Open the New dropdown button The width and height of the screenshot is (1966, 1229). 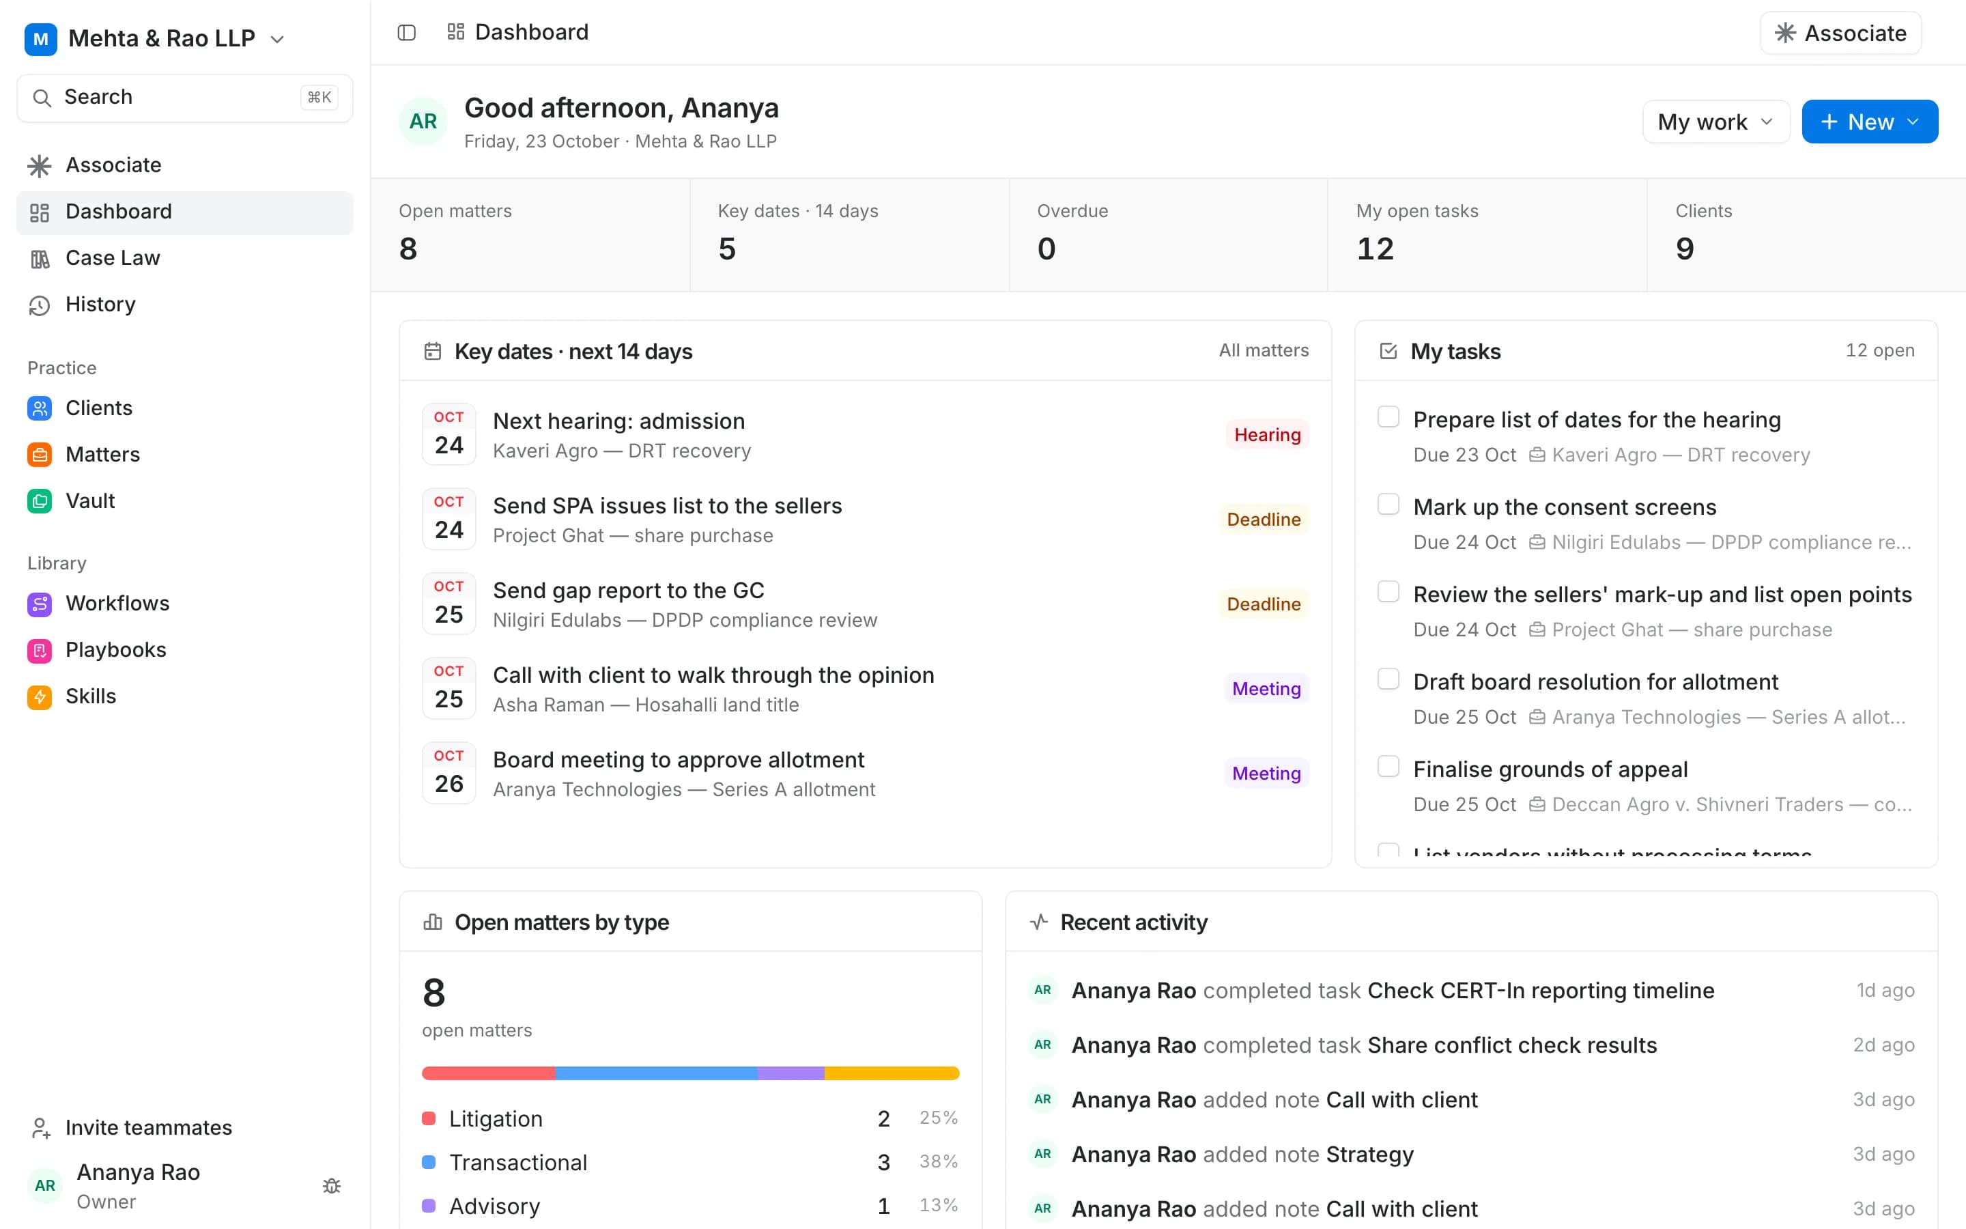click(1869, 122)
